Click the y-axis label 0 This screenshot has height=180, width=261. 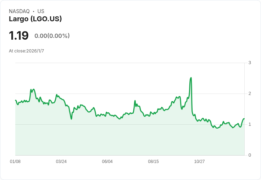click(x=250, y=155)
